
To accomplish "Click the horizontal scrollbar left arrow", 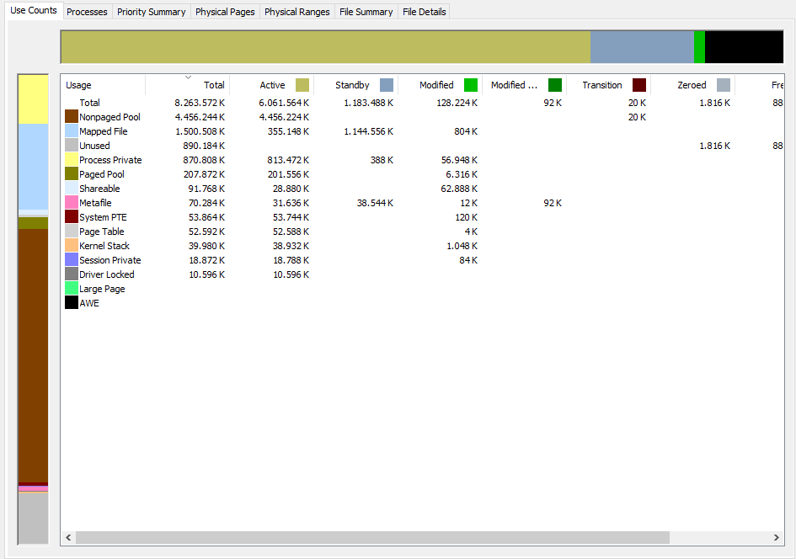I will point(68,537).
